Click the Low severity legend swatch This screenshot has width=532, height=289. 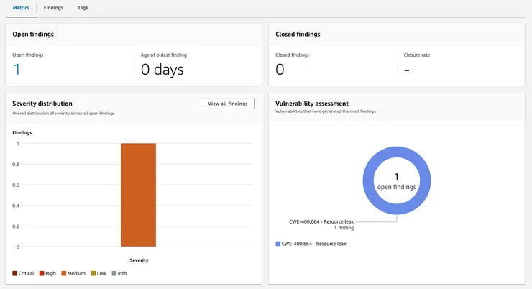pyautogui.click(x=93, y=273)
